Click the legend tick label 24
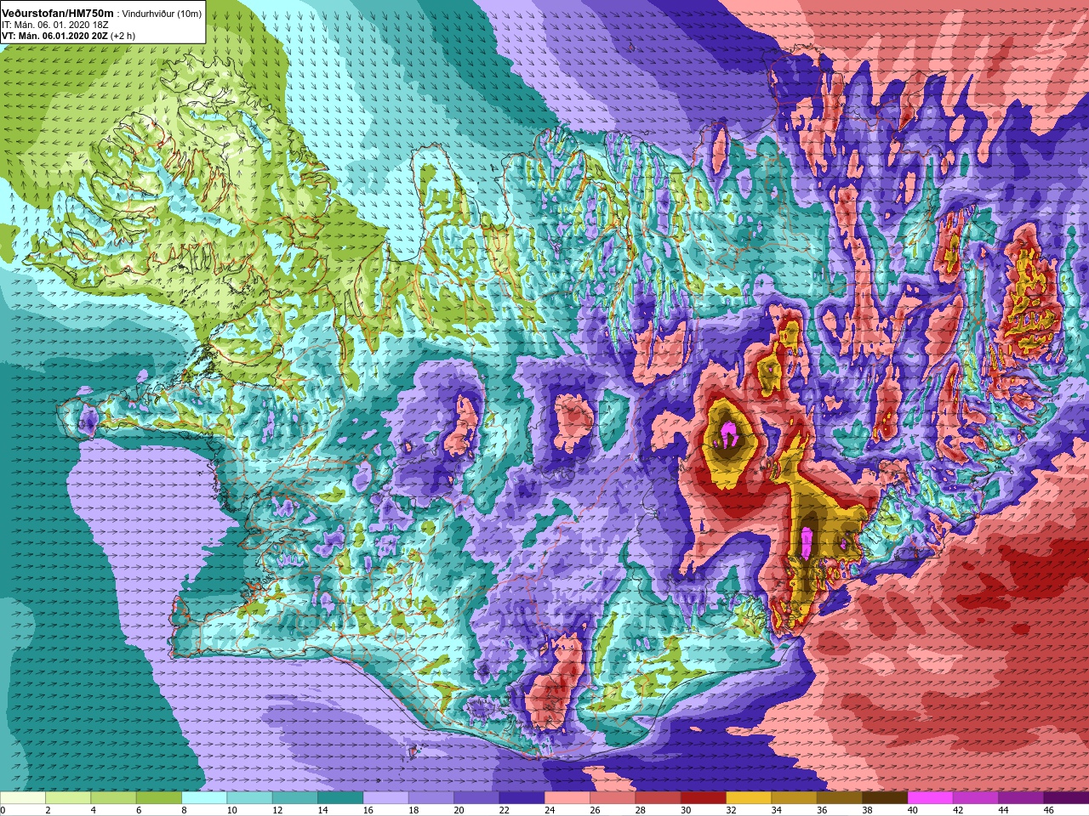 click(550, 811)
